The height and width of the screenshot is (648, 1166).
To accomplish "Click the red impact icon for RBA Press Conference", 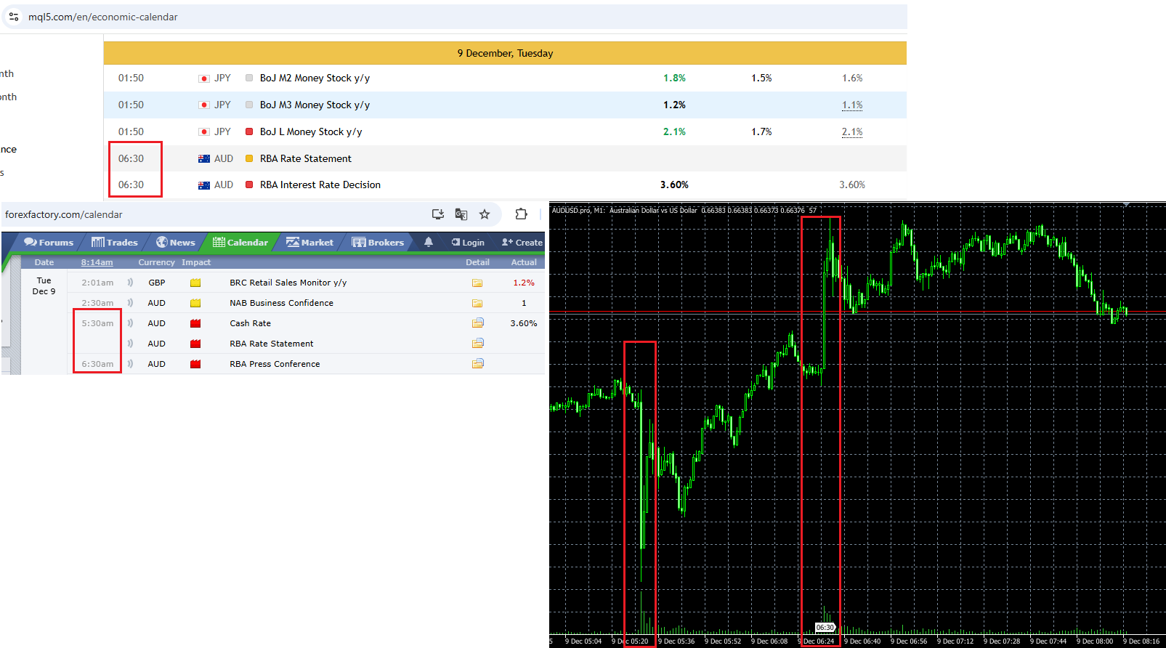I will pos(195,364).
